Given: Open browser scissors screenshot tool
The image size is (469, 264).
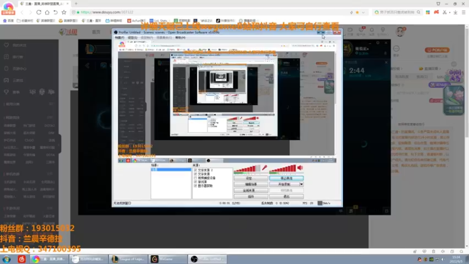Looking at the screenshot, I should [x=445, y=12].
